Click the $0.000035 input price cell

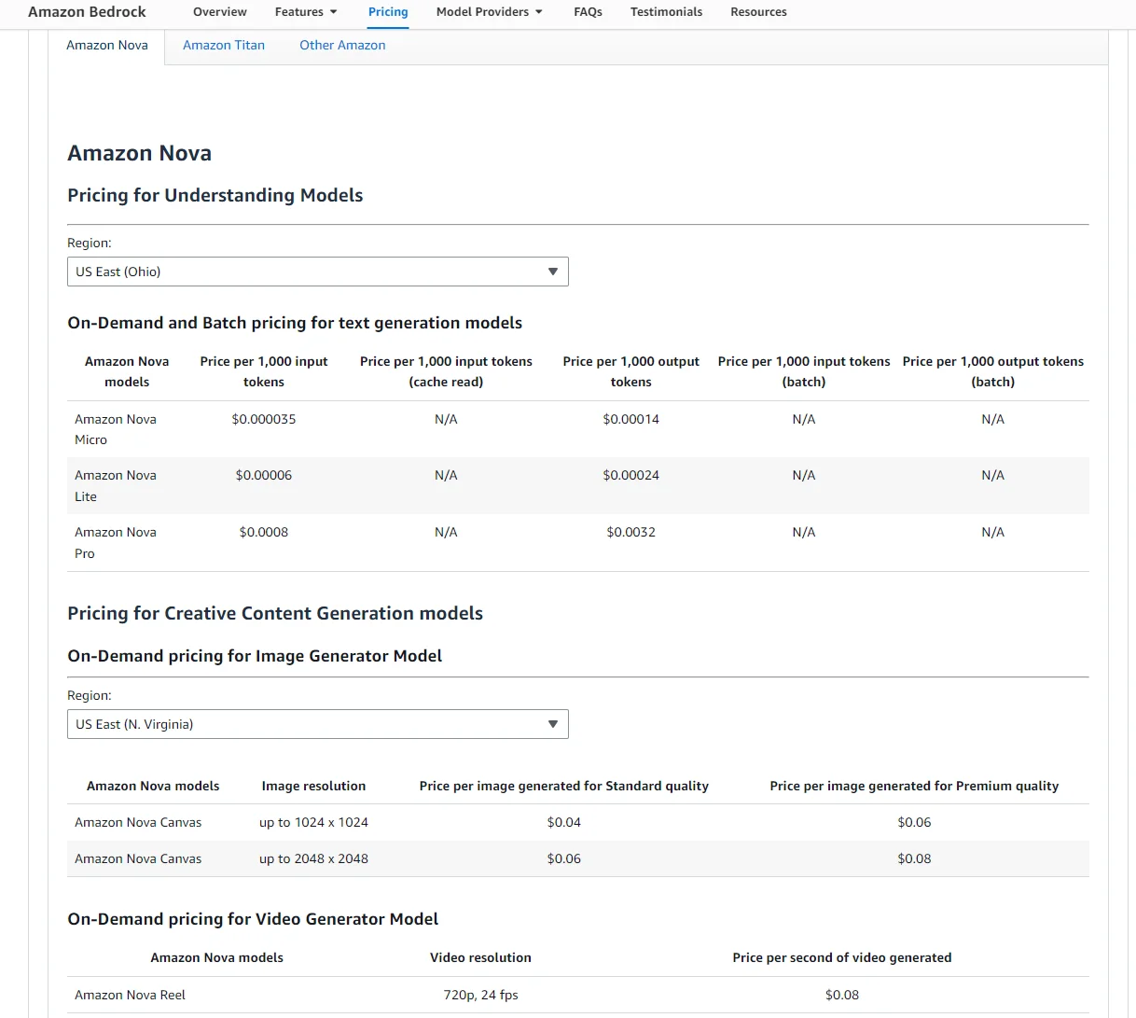tap(264, 419)
